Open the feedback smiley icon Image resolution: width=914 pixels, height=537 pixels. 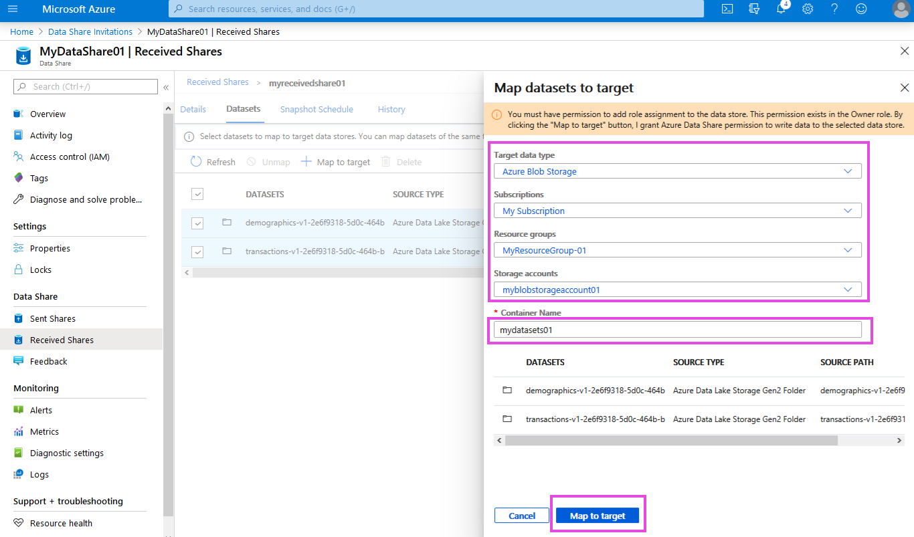(x=861, y=9)
